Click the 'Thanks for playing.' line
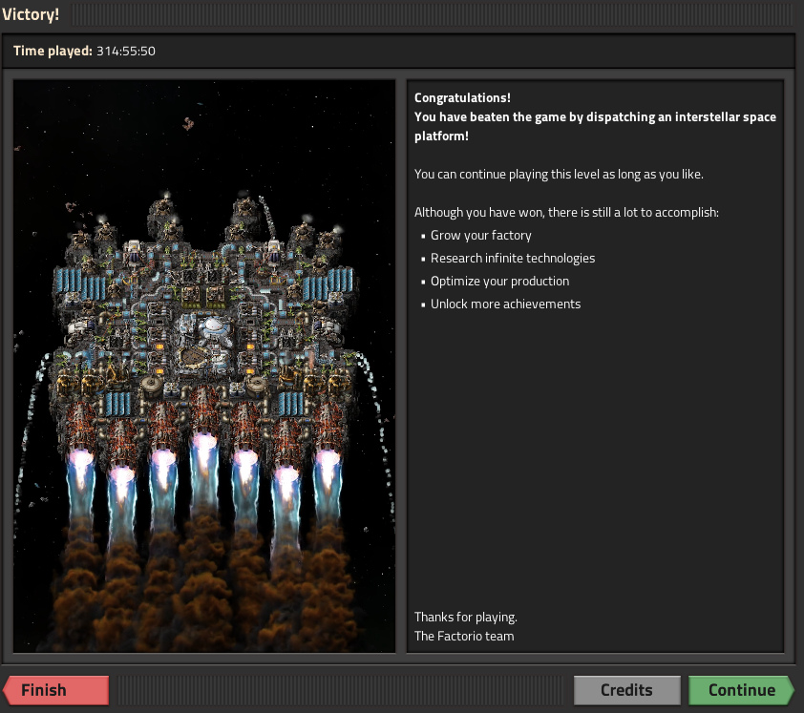The width and height of the screenshot is (804, 713). point(466,618)
